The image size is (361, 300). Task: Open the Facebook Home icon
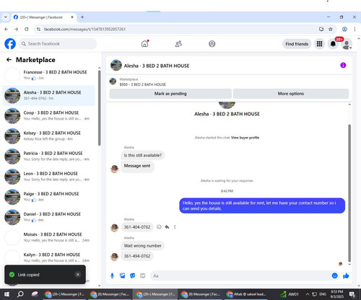pyautogui.click(x=144, y=44)
